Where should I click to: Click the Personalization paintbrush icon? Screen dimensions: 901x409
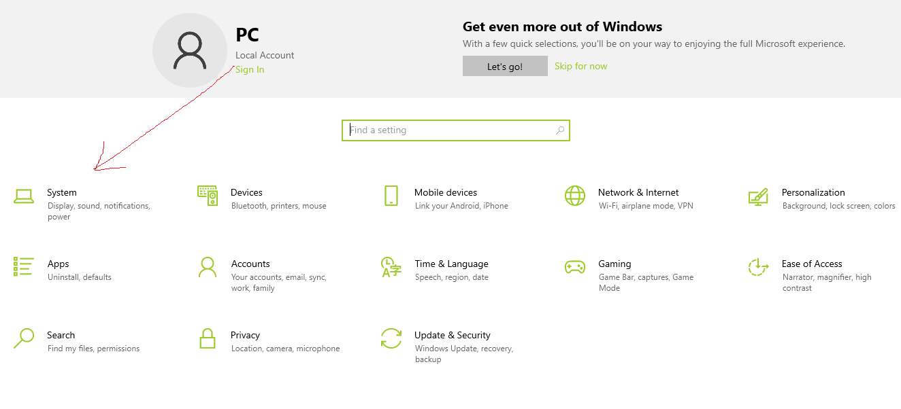click(758, 196)
